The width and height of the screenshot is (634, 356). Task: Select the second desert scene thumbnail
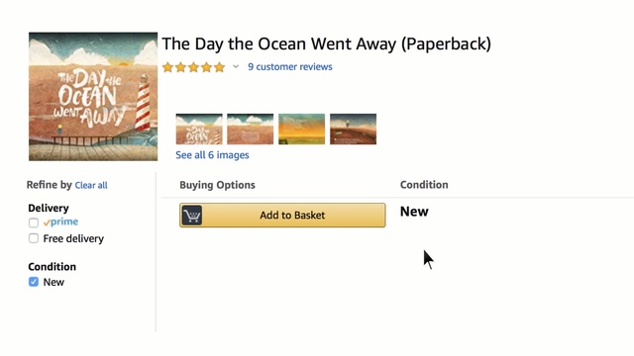pos(251,130)
